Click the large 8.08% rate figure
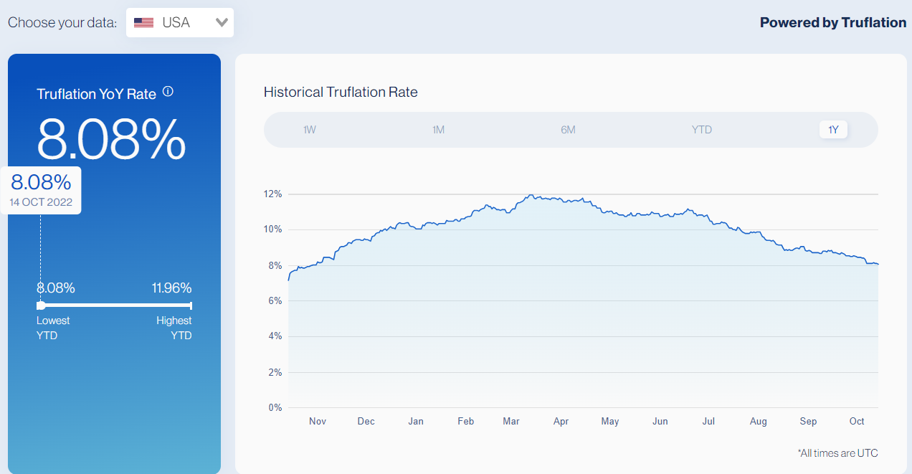 pos(111,138)
